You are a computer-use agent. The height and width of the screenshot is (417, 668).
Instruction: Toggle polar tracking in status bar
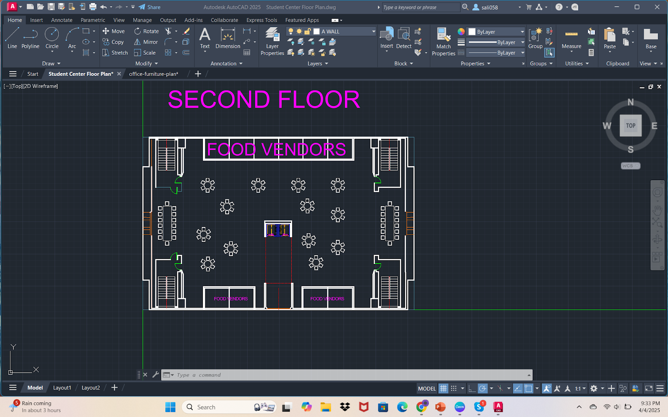(x=483, y=389)
